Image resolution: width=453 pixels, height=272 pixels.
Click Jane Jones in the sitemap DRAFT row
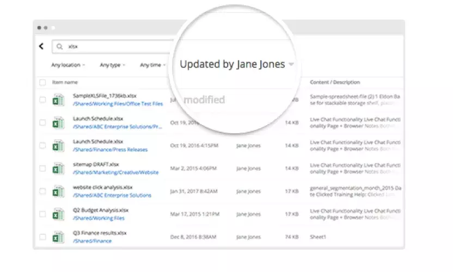tap(248, 168)
